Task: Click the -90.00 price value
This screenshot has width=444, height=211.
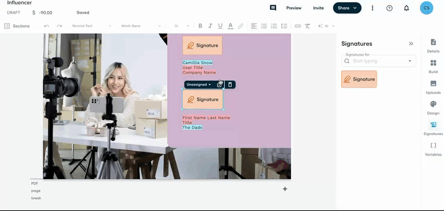Action: point(45,13)
